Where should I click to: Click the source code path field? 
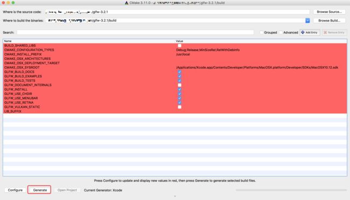point(178,12)
